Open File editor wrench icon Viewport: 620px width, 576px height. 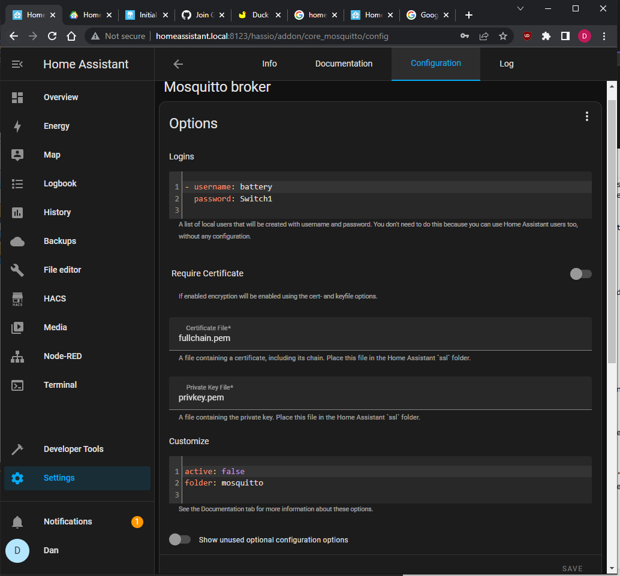pyautogui.click(x=17, y=270)
